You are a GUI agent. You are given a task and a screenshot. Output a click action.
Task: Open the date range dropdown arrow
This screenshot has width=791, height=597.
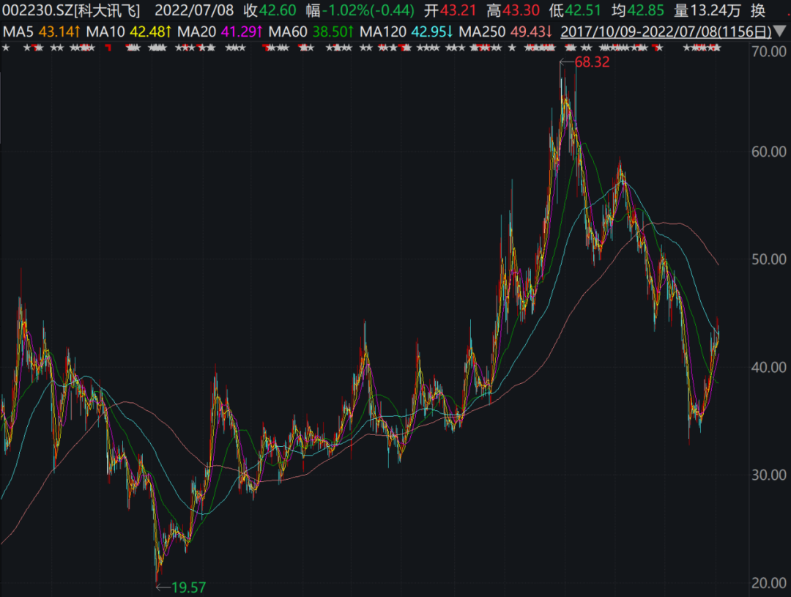point(781,31)
